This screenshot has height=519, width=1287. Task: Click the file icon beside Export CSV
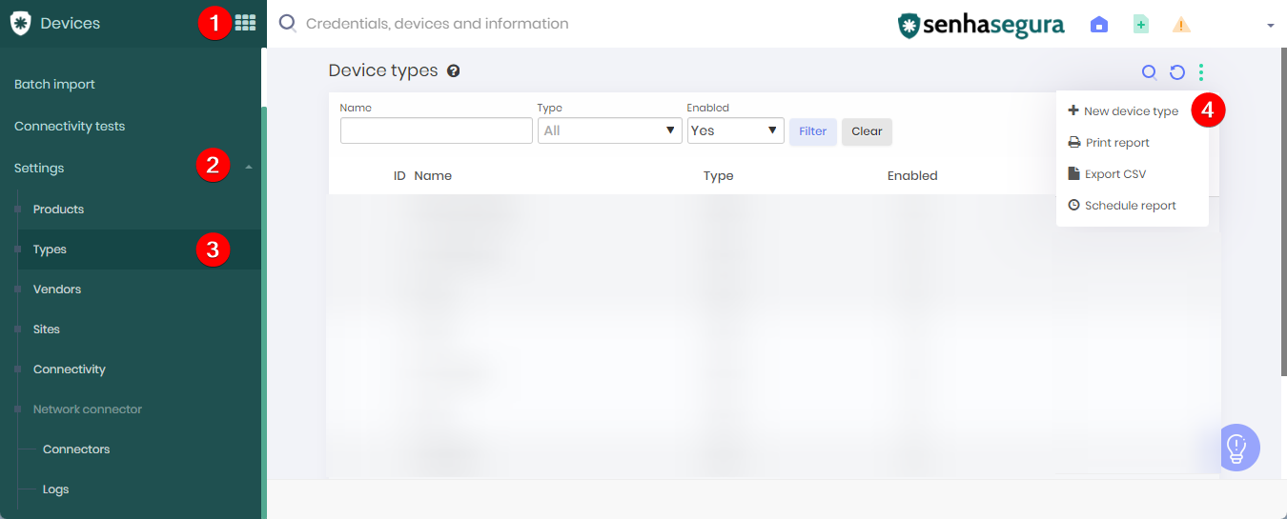coord(1073,173)
